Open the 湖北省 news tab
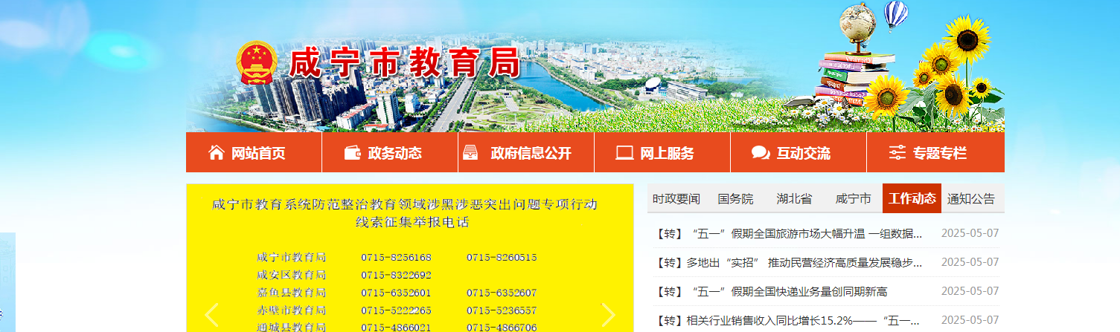 794,199
